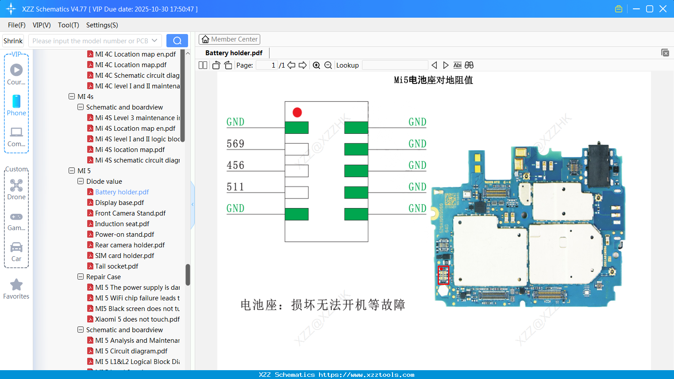Open the Tool(T) menu
674x379 pixels.
click(69, 25)
